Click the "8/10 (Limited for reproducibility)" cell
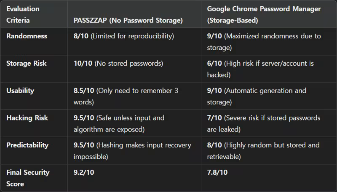The width and height of the screenshot is (337, 192). [x=124, y=36]
